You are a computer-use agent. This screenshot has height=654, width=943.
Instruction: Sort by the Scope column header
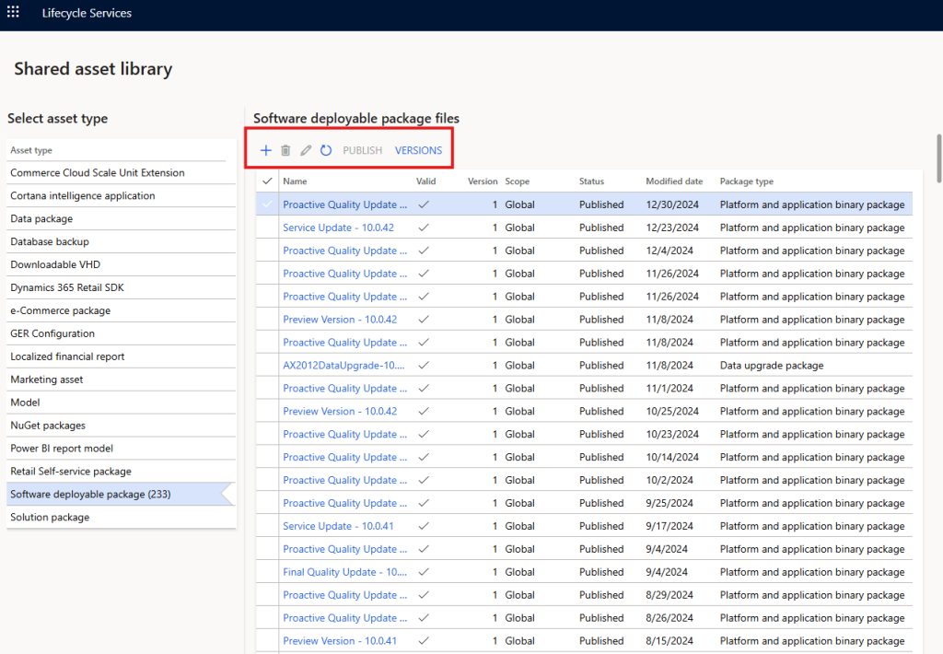(518, 181)
